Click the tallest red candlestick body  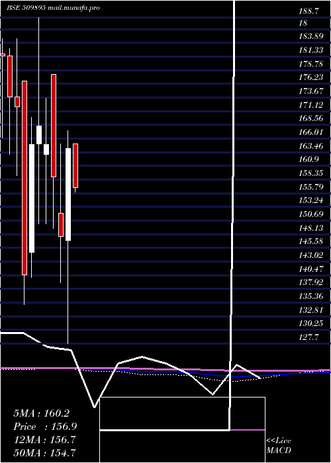point(24,178)
